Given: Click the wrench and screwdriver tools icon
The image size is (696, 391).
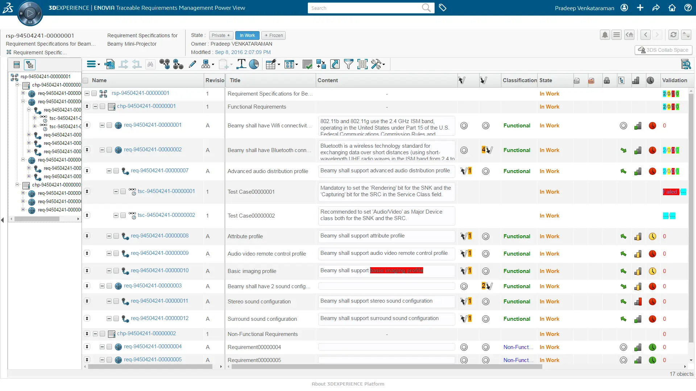Looking at the screenshot, I should pos(376,64).
